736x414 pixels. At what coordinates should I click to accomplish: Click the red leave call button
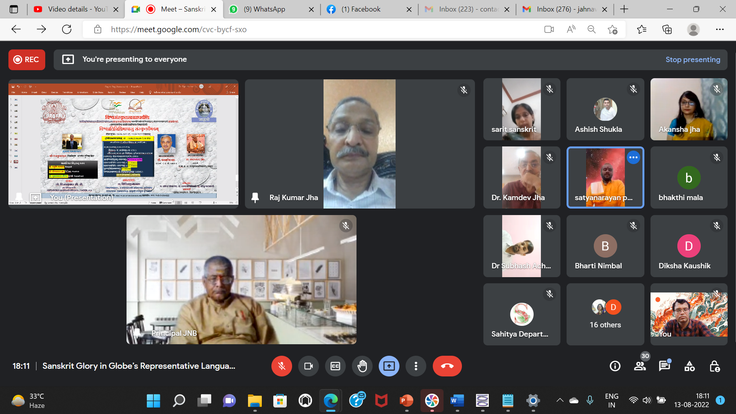pos(447,366)
